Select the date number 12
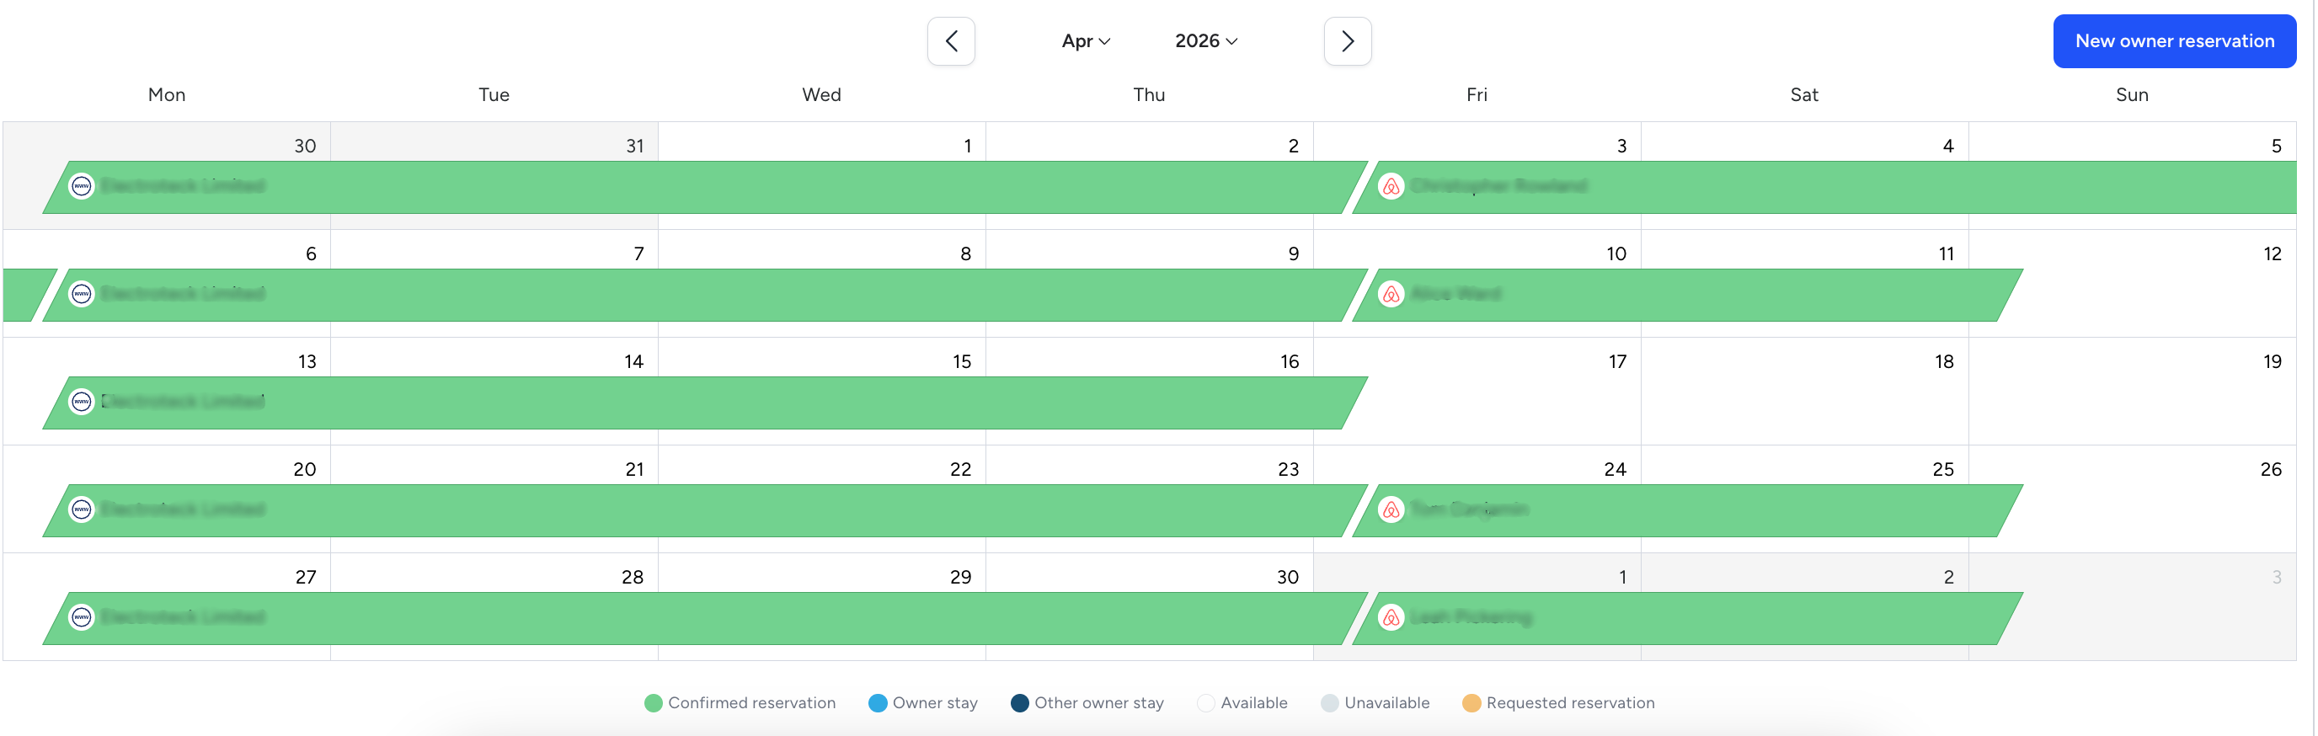Viewport: 2318px width, 736px height. [2273, 253]
